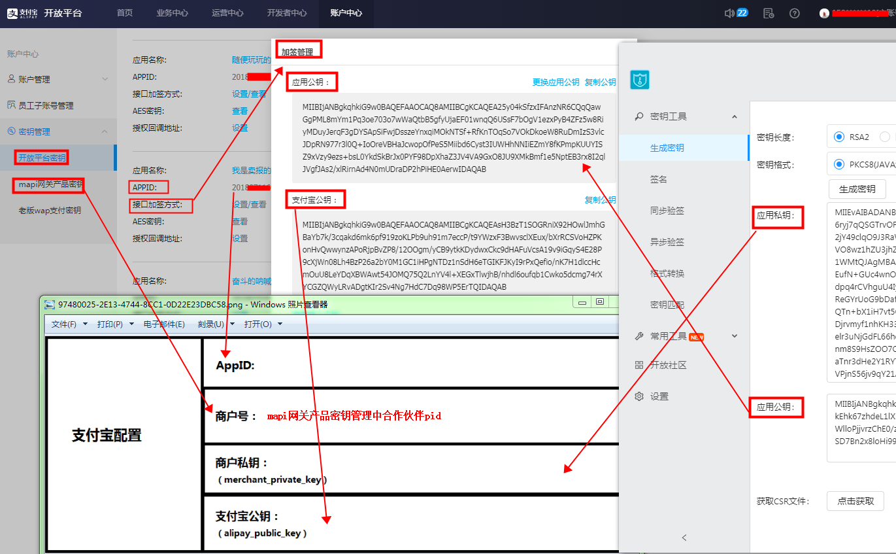This screenshot has height=554, width=896.
Task: Open 密钥匹配 in key tool menu
Action: click(x=667, y=305)
